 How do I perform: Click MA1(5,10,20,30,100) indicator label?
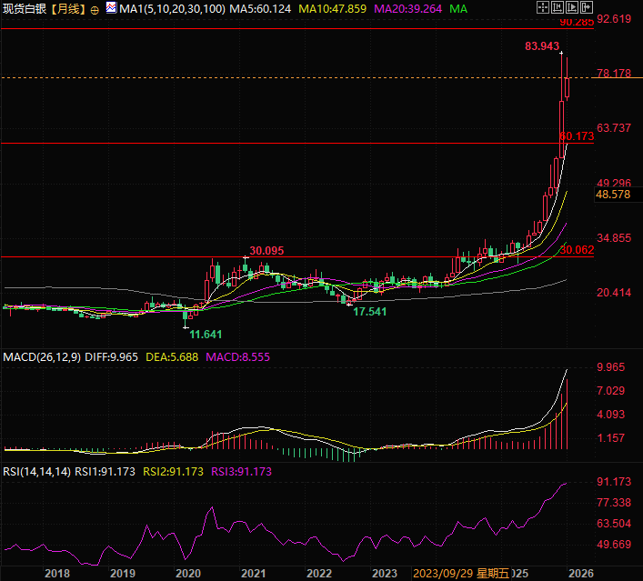point(172,8)
